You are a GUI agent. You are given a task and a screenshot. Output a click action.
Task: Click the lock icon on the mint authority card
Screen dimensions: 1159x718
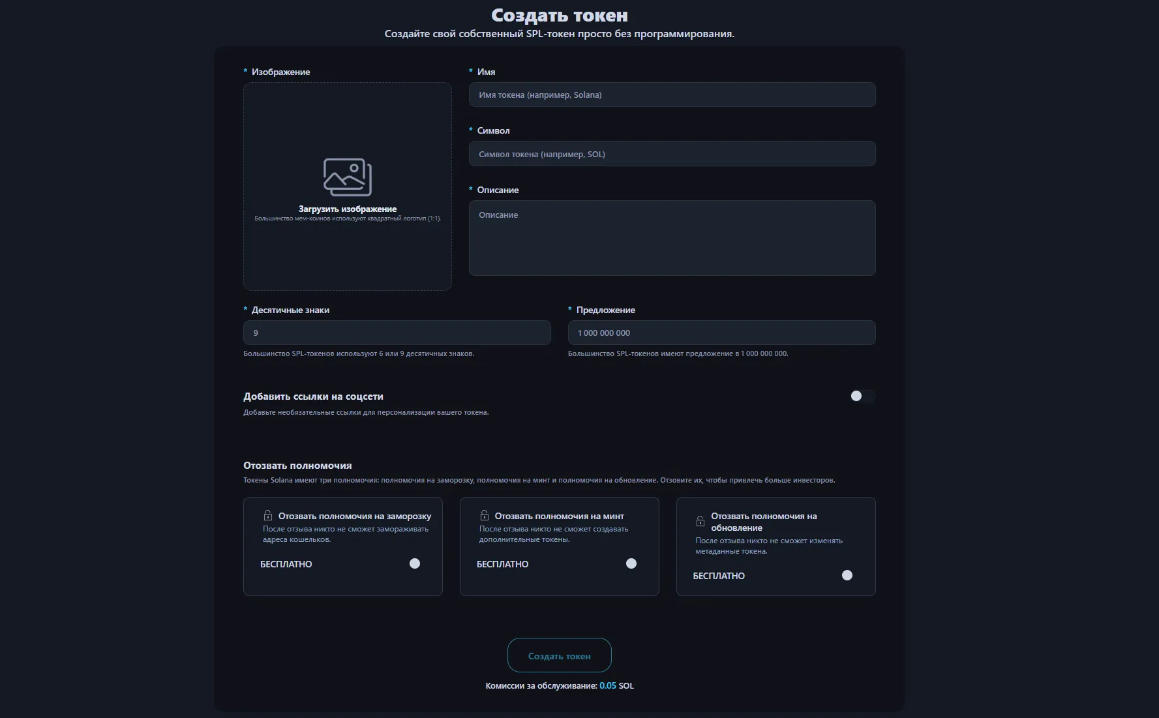[483, 515]
